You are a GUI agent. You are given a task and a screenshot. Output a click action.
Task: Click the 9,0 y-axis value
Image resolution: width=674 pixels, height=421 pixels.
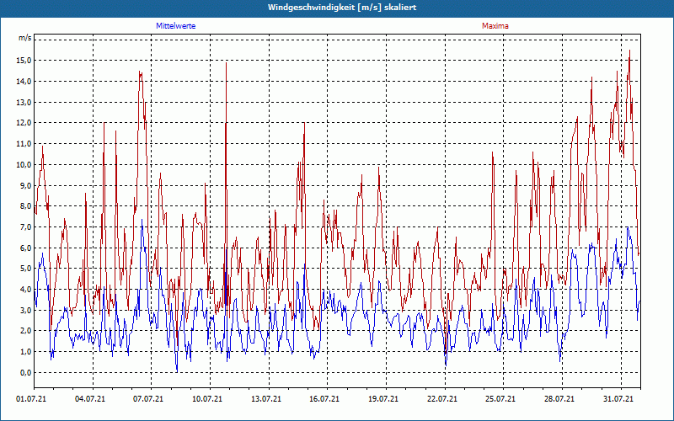[x=25, y=185]
